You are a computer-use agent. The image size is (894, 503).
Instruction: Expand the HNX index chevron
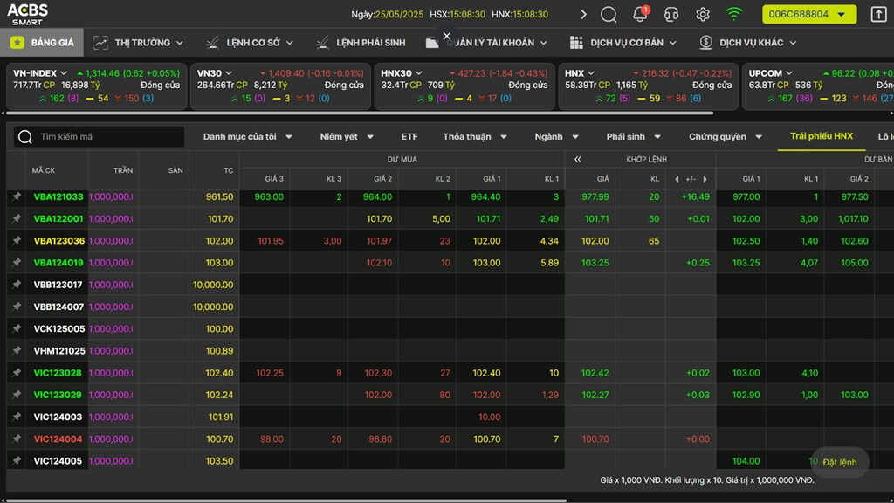[591, 73]
